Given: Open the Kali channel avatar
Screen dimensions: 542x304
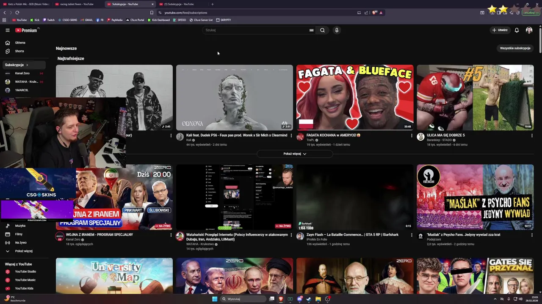Looking at the screenshot, I should [180, 137].
